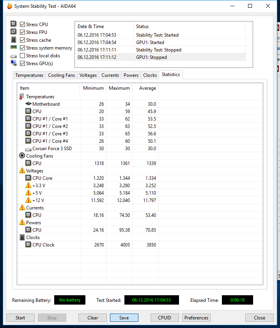Click the grayed-out Stop button

(52, 317)
